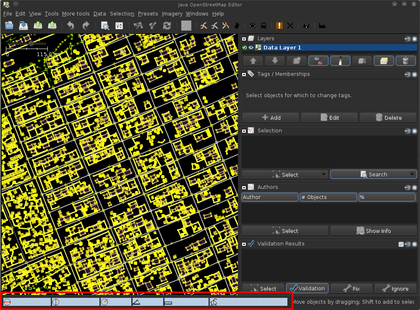Screen dimensions: 420x310
Task: Click the map zoom slider handle
Action: pos(31,43)
